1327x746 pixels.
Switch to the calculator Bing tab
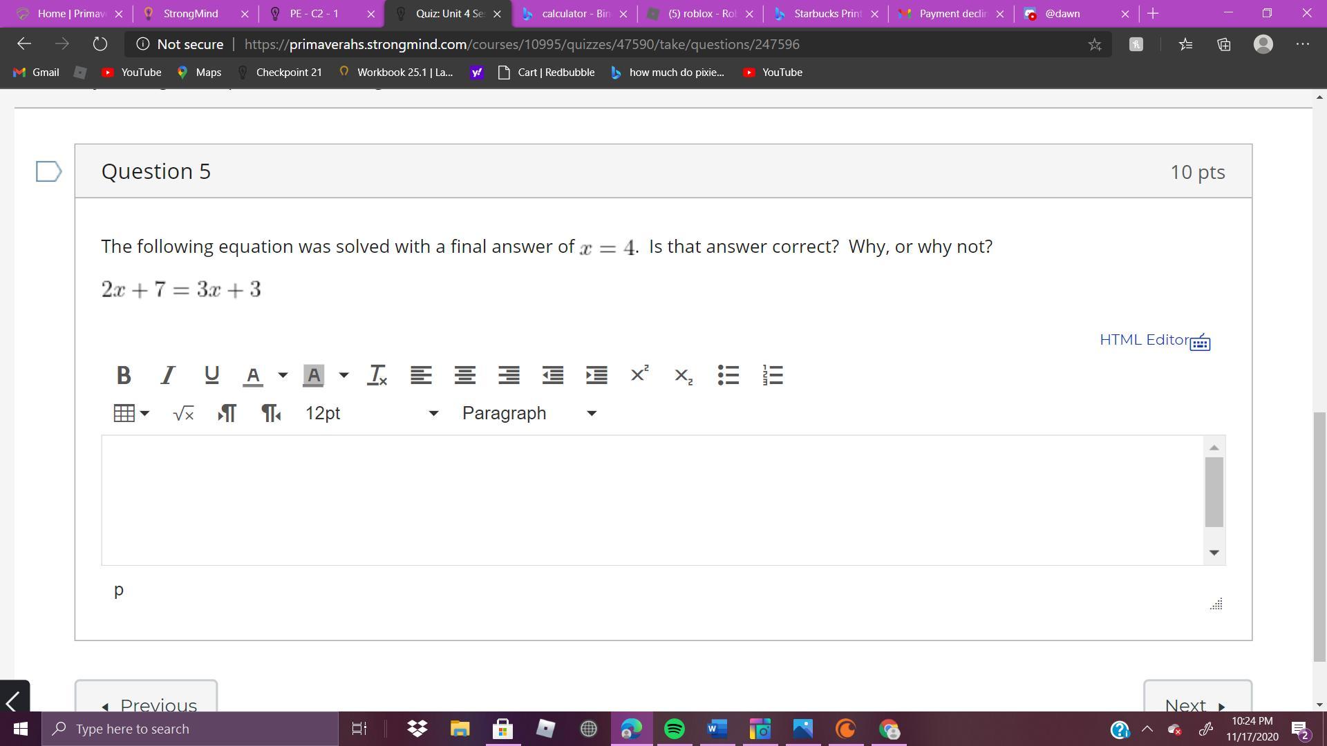click(x=574, y=14)
